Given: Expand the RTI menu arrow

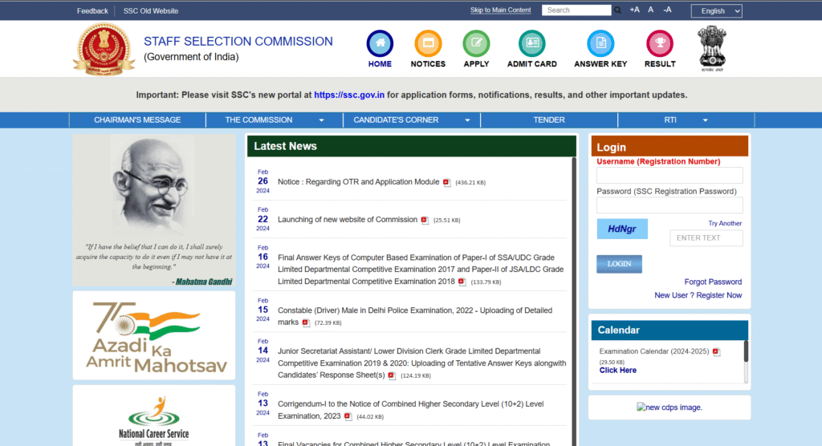Looking at the screenshot, I should click(x=705, y=120).
